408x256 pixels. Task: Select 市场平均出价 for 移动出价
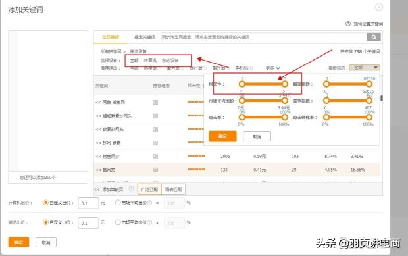[x=118, y=222]
